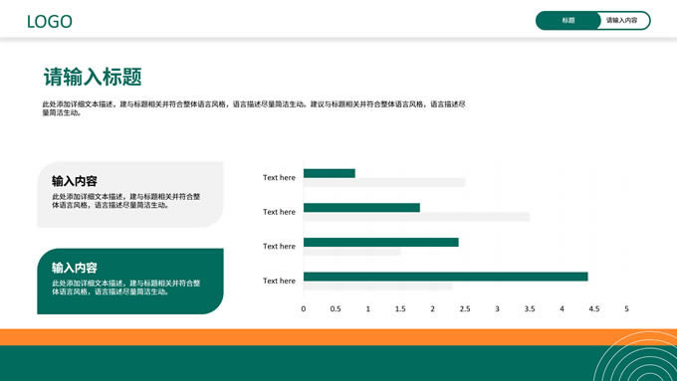Click the axis value 2.5
Screen dimensions: 677x381
[x=465, y=309]
